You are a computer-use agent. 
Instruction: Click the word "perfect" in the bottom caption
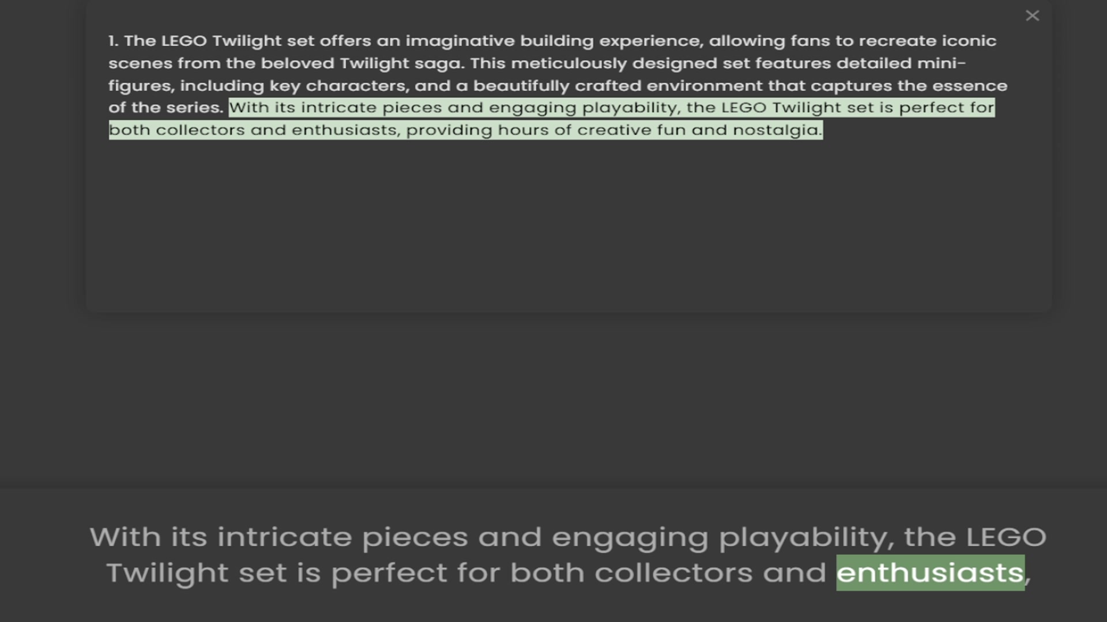(x=389, y=572)
